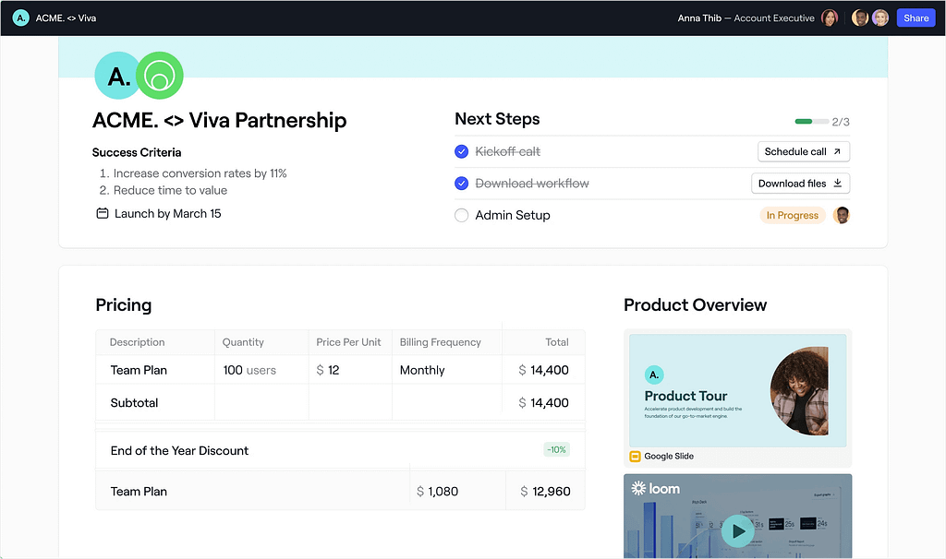Uncheck the Kickoff call step
The image size is (946, 559).
[462, 152]
